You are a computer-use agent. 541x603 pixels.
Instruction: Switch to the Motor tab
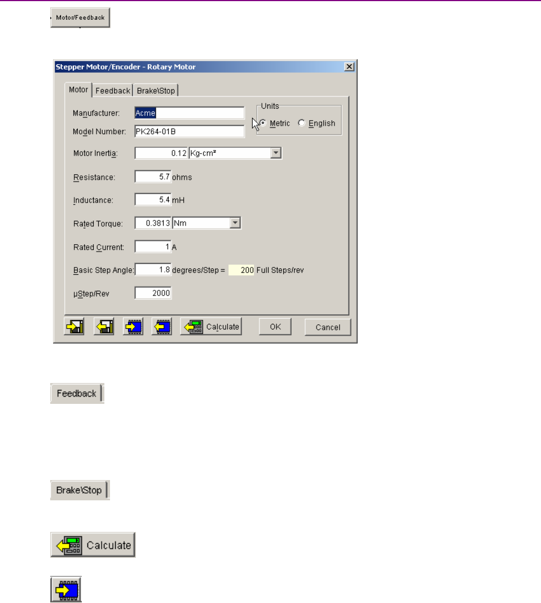(78, 90)
